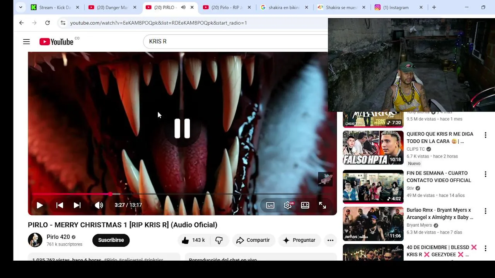Open Burlao Rmx - Bryant Myers title

[440, 214]
